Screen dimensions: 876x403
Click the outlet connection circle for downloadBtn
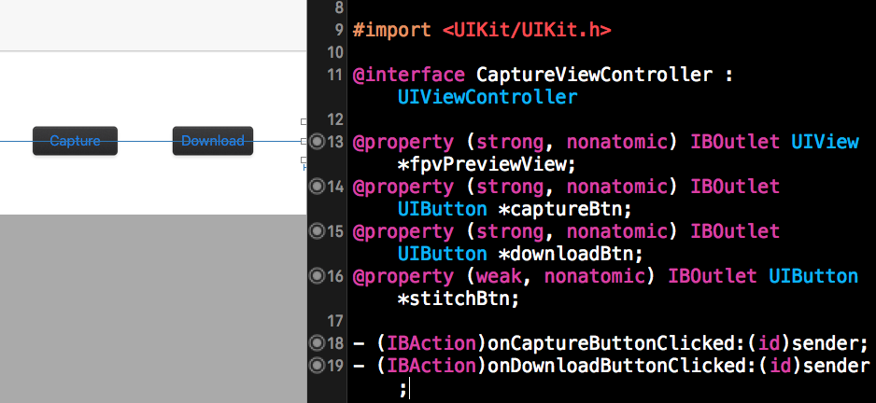click(316, 231)
